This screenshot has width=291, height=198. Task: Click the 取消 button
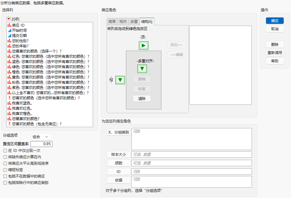275,29
